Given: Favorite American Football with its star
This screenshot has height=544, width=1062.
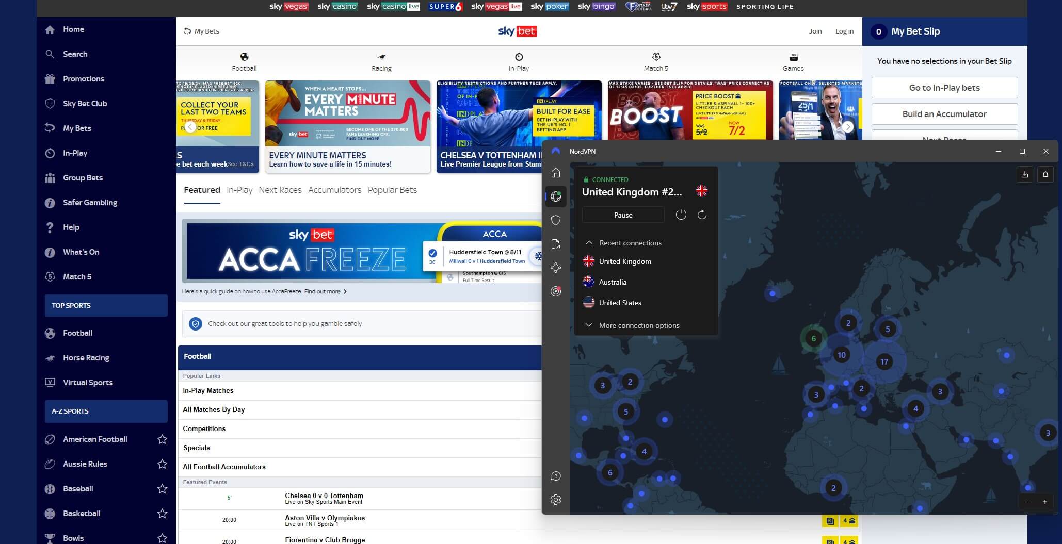Looking at the screenshot, I should 162,439.
